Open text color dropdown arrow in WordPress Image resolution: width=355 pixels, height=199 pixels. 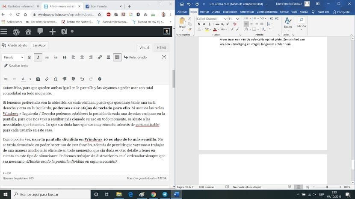click(30, 79)
